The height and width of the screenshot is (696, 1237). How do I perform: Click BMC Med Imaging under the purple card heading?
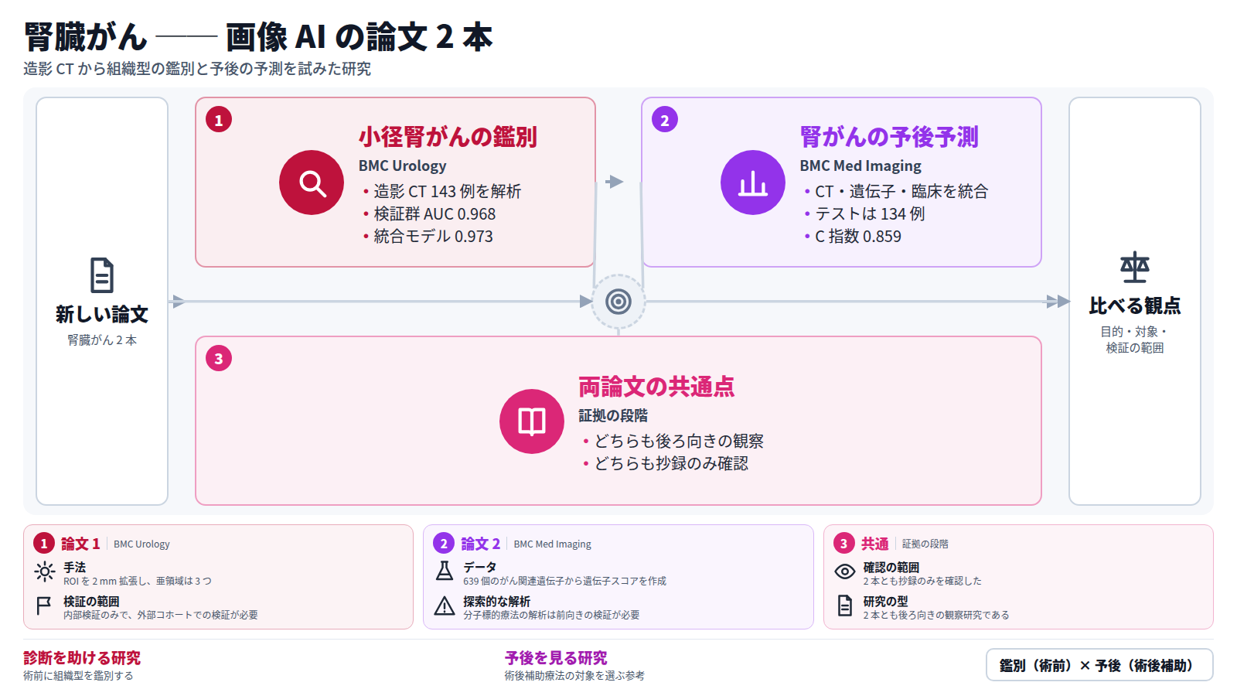tap(860, 165)
